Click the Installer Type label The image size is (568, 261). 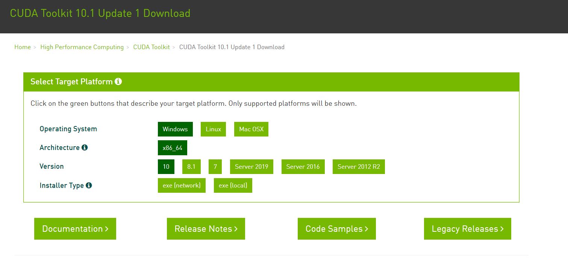[x=62, y=185]
